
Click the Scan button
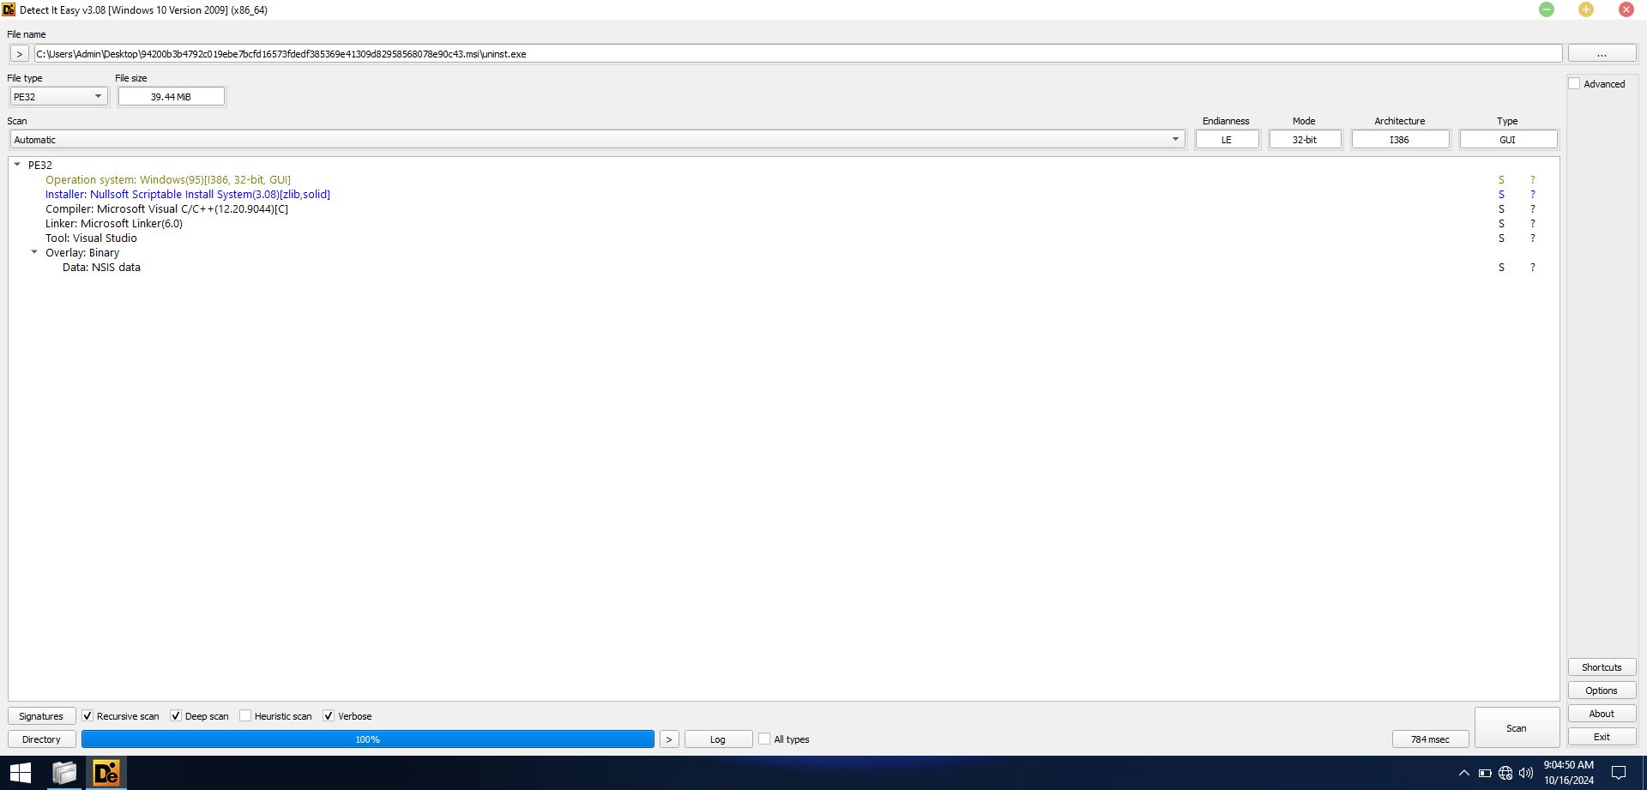click(x=1517, y=728)
